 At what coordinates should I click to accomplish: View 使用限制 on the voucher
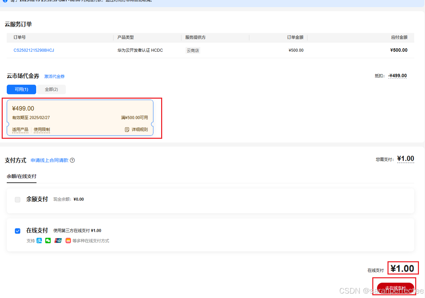click(42, 129)
